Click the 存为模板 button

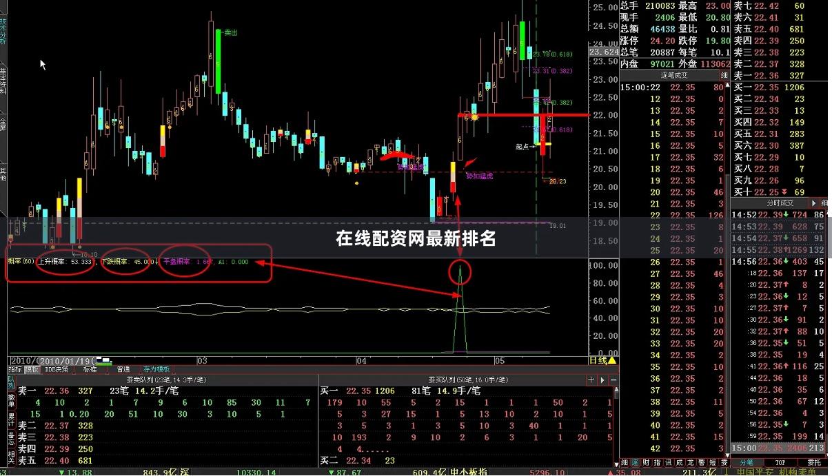tap(156, 369)
